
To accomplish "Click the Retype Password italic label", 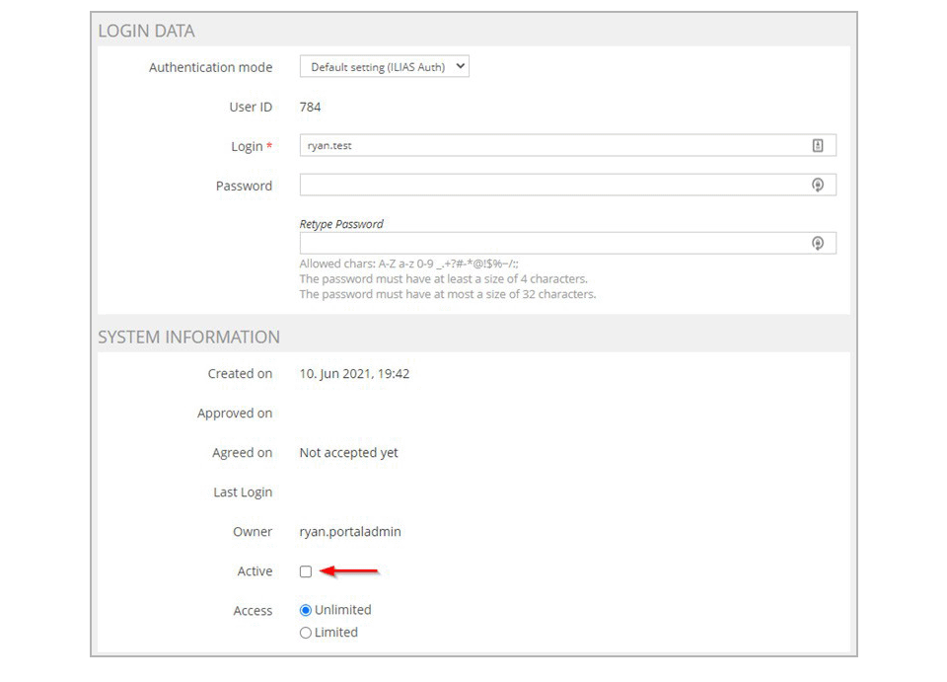I will [x=341, y=224].
